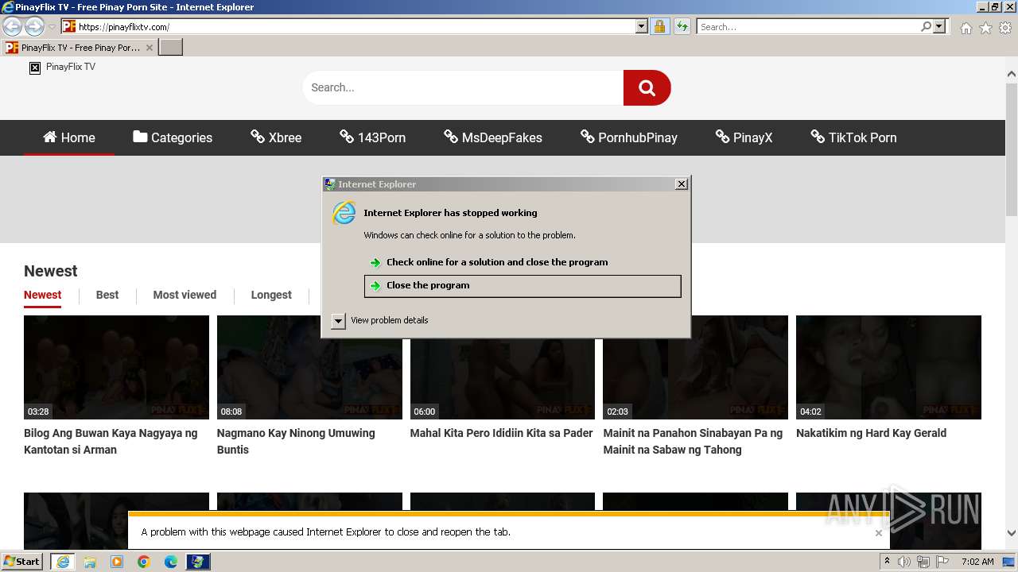This screenshot has width=1018, height=572.
Task: Expand View problem details arrow
Action: click(x=339, y=320)
